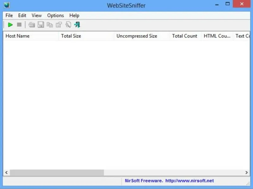Sort by Uncompressed Size column header

coord(142,36)
